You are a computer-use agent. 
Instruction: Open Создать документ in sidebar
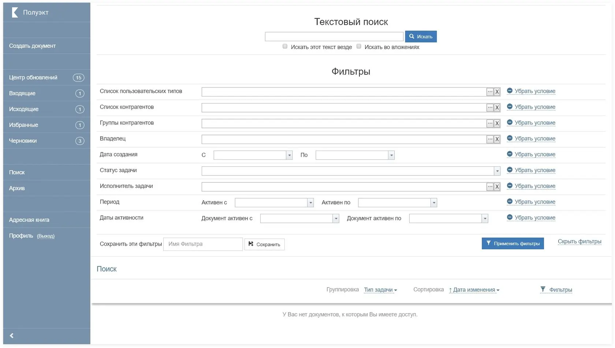tap(47, 46)
